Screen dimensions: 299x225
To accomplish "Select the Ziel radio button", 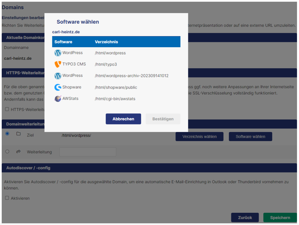I will 7,133.
